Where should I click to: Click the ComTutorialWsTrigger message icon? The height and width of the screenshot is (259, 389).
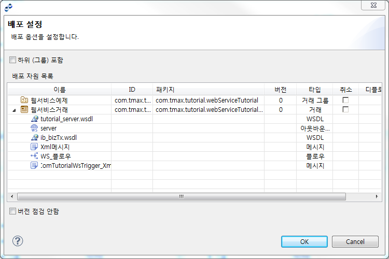point(34,165)
